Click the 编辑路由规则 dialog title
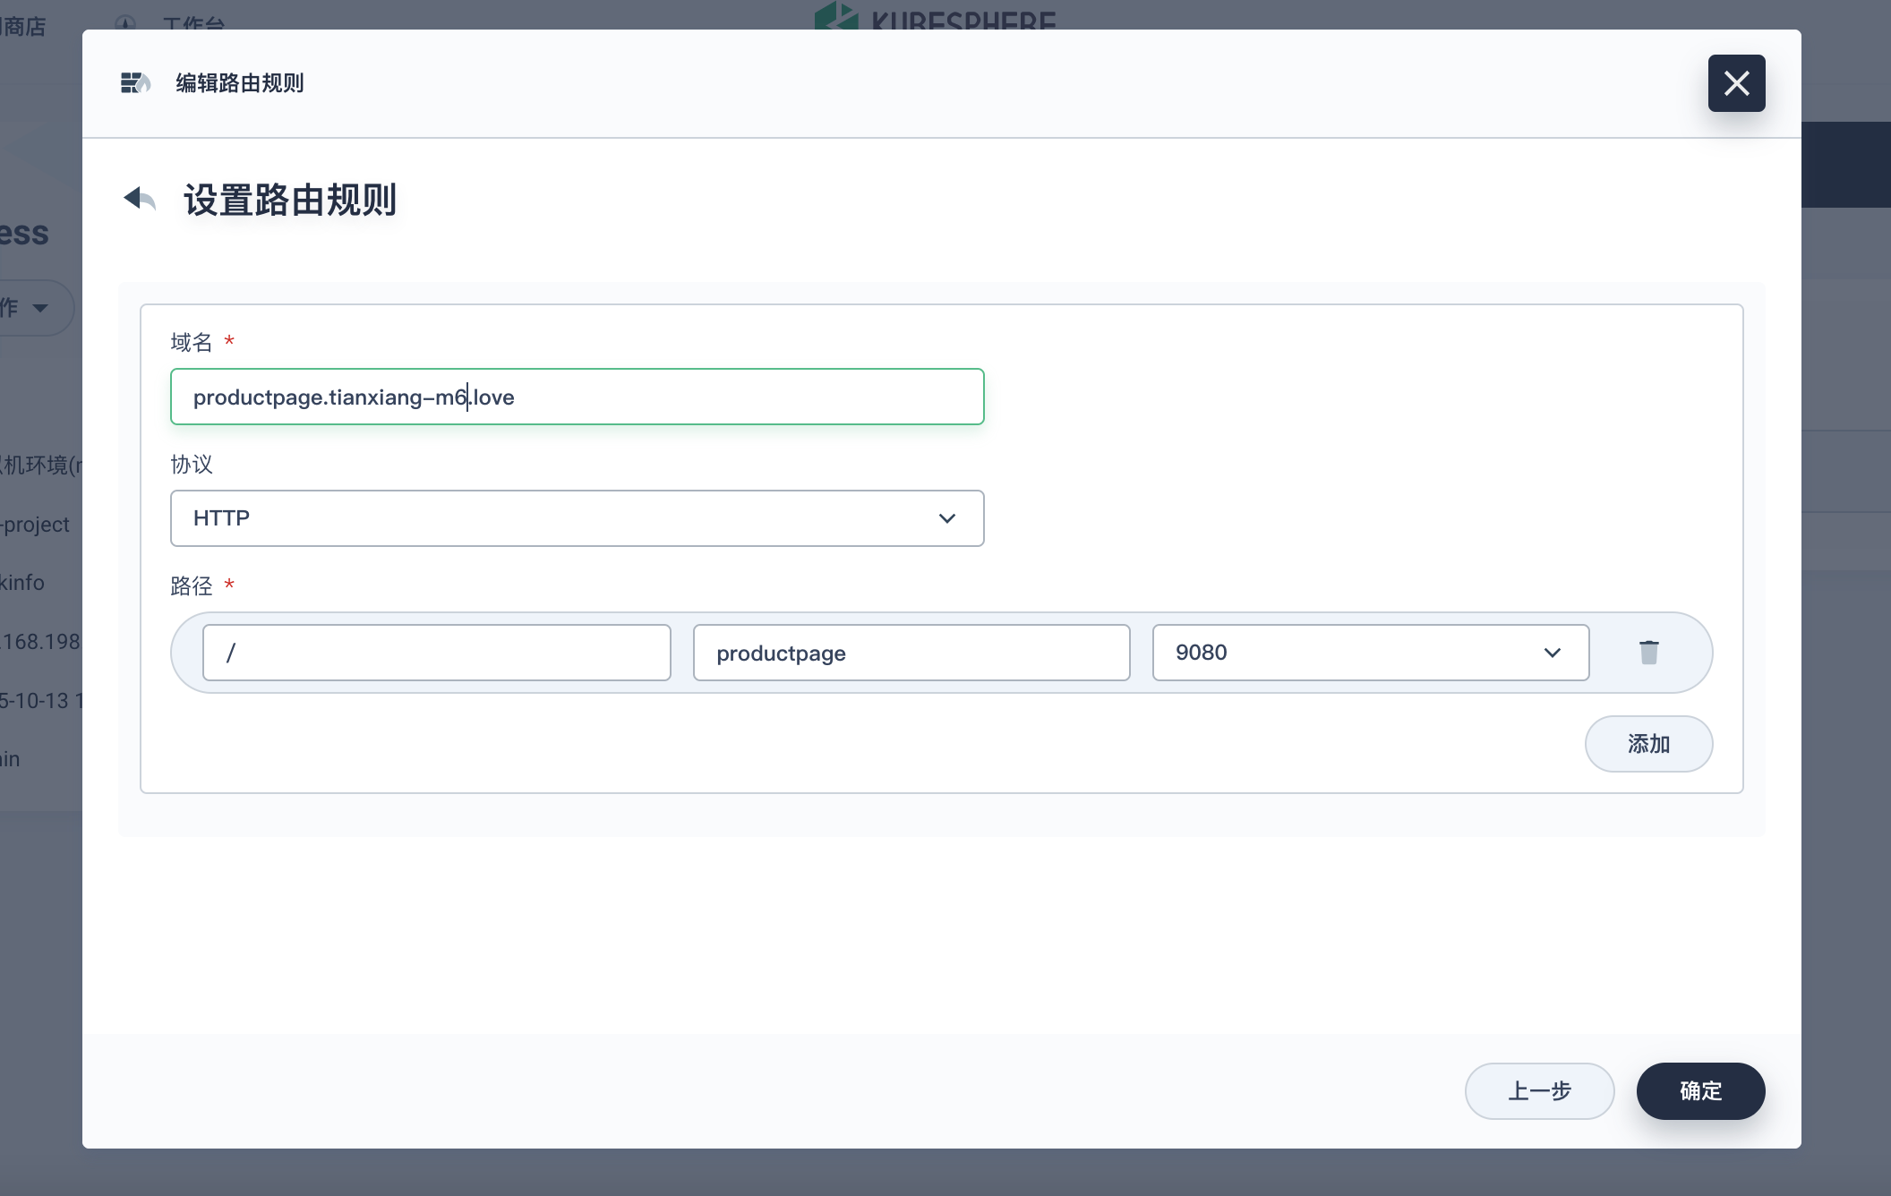This screenshot has height=1196, width=1891. click(x=240, y=83)
